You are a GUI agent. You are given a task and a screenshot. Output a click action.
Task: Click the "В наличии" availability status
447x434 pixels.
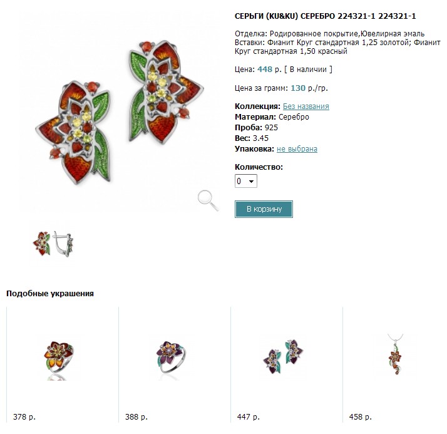tap(309, 69)
